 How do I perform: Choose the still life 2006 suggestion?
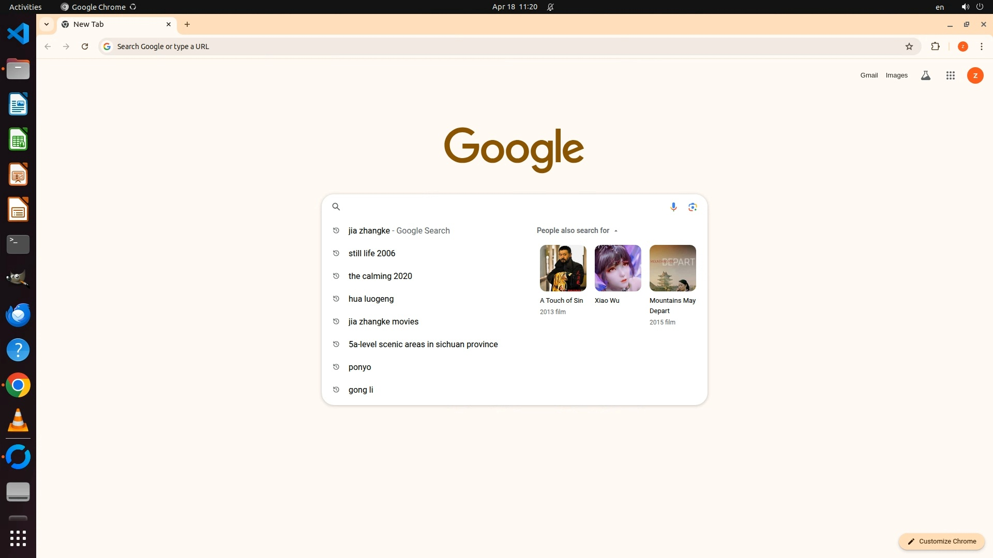click(x=372, y=253)
